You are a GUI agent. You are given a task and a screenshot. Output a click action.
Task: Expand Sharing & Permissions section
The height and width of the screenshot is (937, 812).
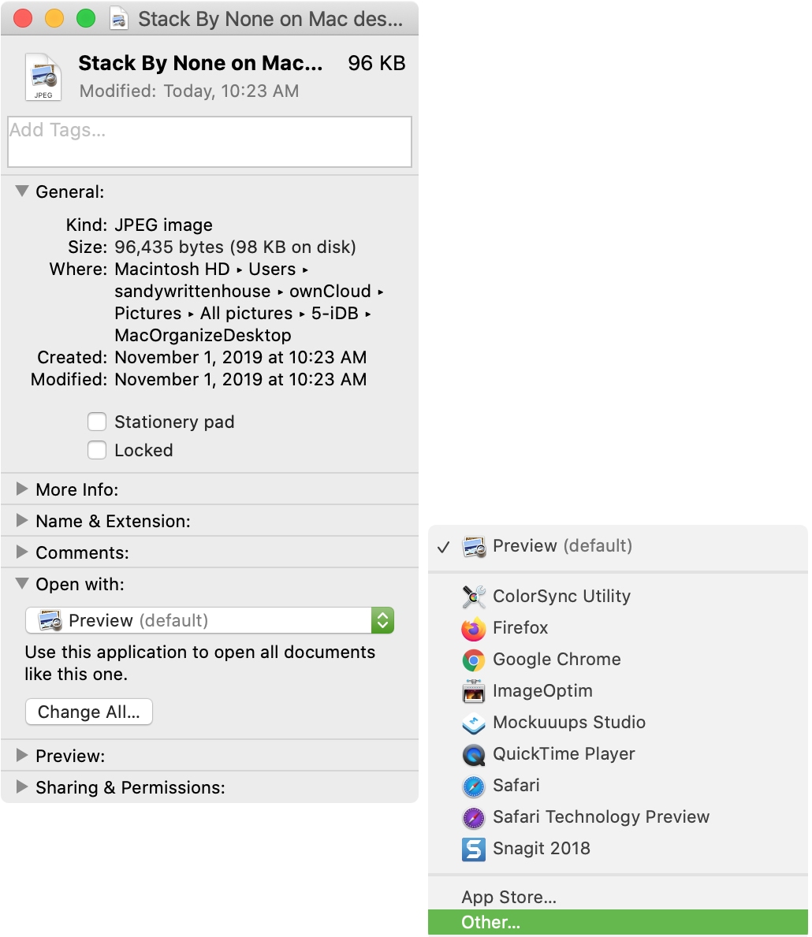tap(22, 786)
